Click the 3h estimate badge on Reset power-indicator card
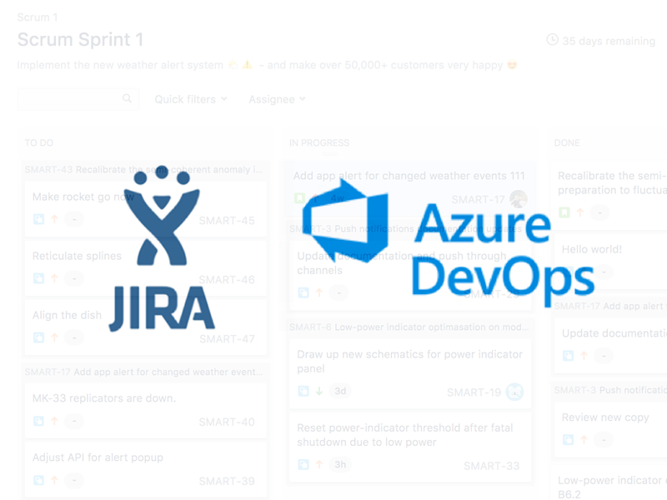The height and width of the screenshot is (500, 667). click(339, 465)
